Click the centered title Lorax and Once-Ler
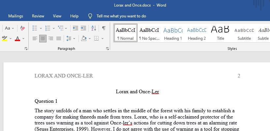The height and width of the screenshot is (131, 270). pos(137,92)
